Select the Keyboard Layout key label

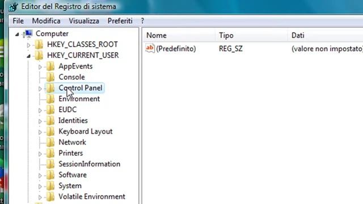pos(86,131)
